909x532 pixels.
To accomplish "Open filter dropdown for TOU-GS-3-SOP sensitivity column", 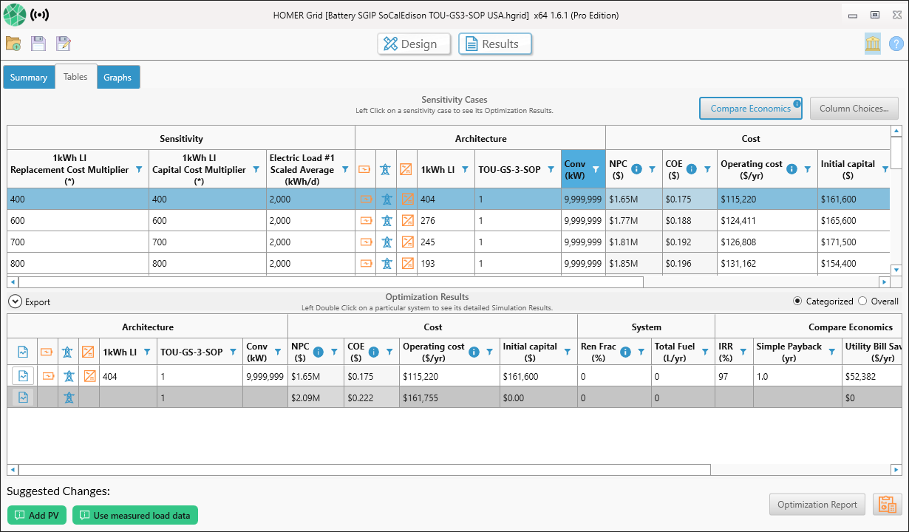I will point(550,169).
